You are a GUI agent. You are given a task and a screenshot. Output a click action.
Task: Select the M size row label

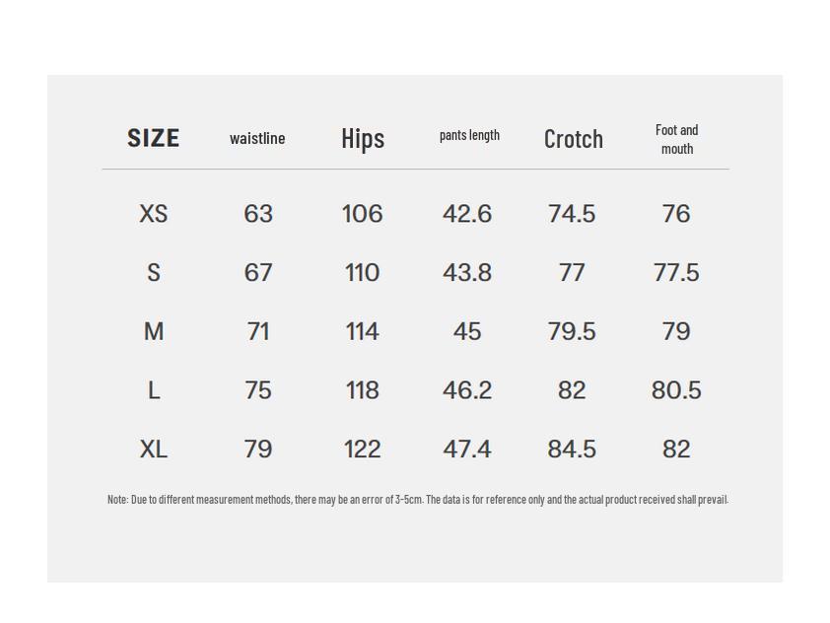coord(153,331)
